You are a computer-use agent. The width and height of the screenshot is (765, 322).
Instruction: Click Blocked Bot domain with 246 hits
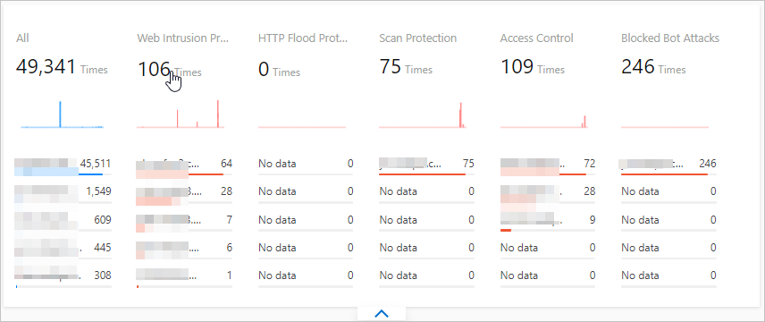[668, 165]
